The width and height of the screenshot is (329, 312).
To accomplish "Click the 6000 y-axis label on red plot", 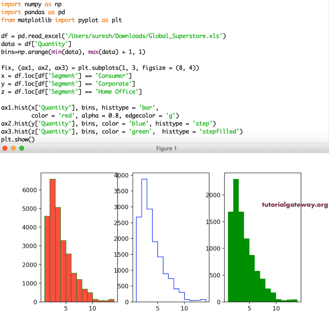I will point(29,190).
